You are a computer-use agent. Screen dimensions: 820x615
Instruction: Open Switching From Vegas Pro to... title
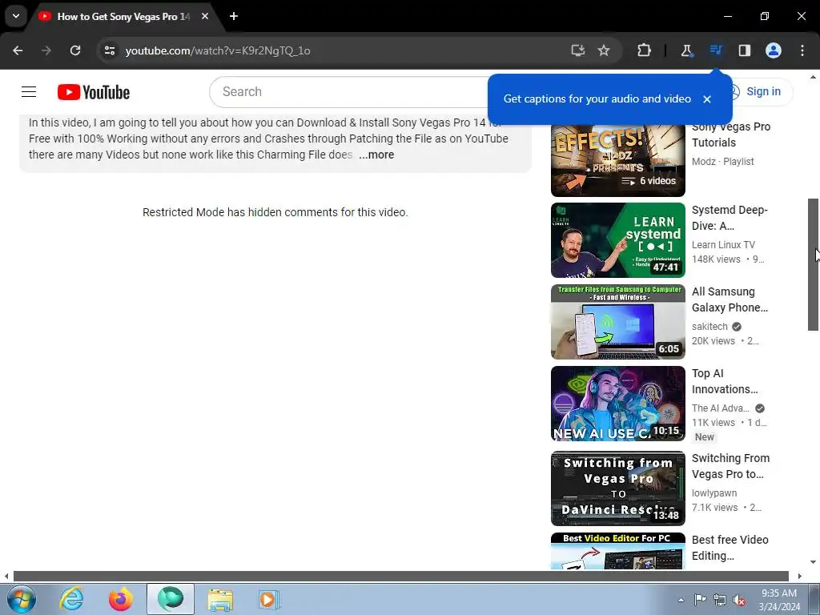(730, 466)
